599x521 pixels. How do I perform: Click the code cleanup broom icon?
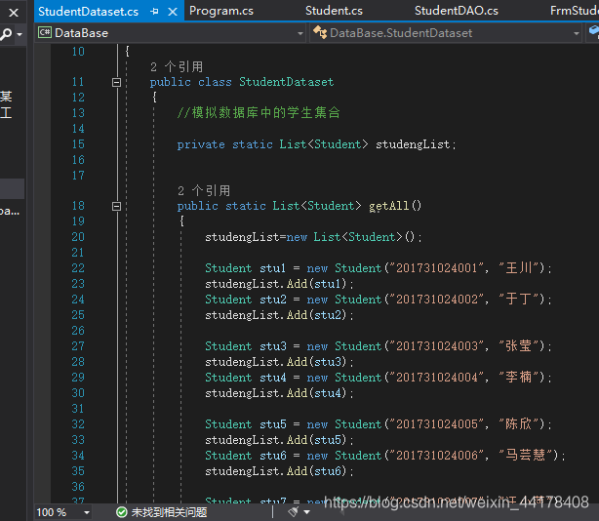tap(294, 512)
